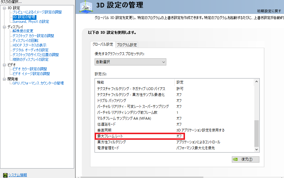Click the settings list scroll-up arrow
Screen dimensions: 284x178
coord(256,81)
